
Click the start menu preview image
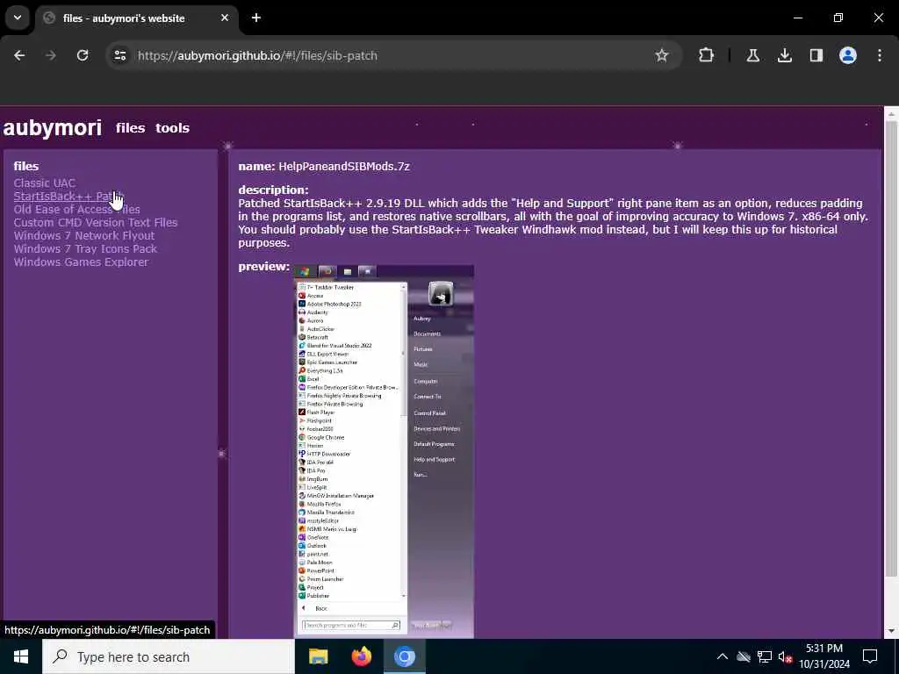pos(384,451)
